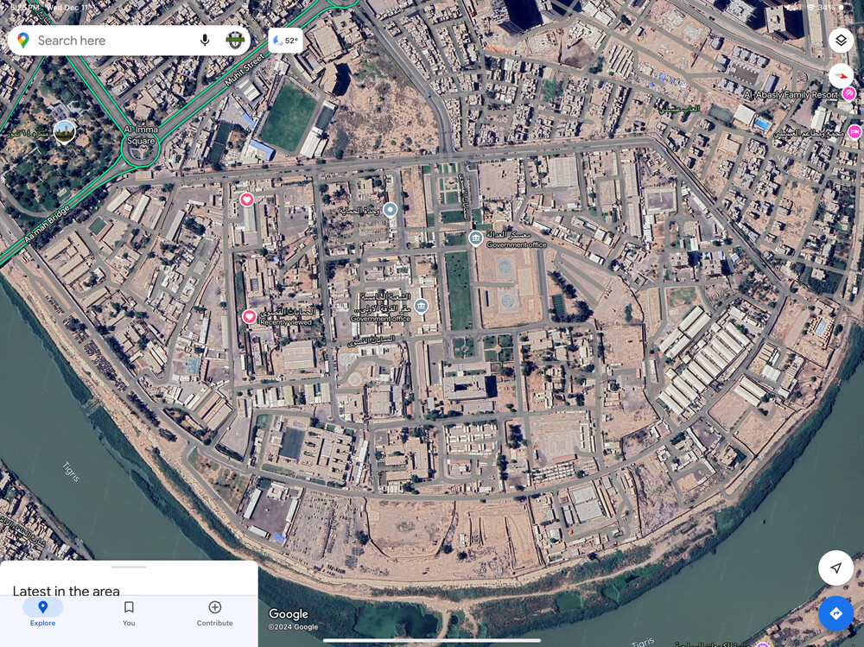Viewport: 864px width, 647px height.
Task: Tap the Al Abasly Family Resort label
Action: (x=791, y=95)
